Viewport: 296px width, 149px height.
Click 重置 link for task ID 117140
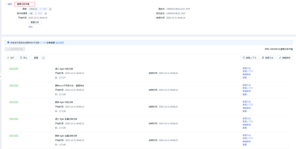[x=245, y=145]
